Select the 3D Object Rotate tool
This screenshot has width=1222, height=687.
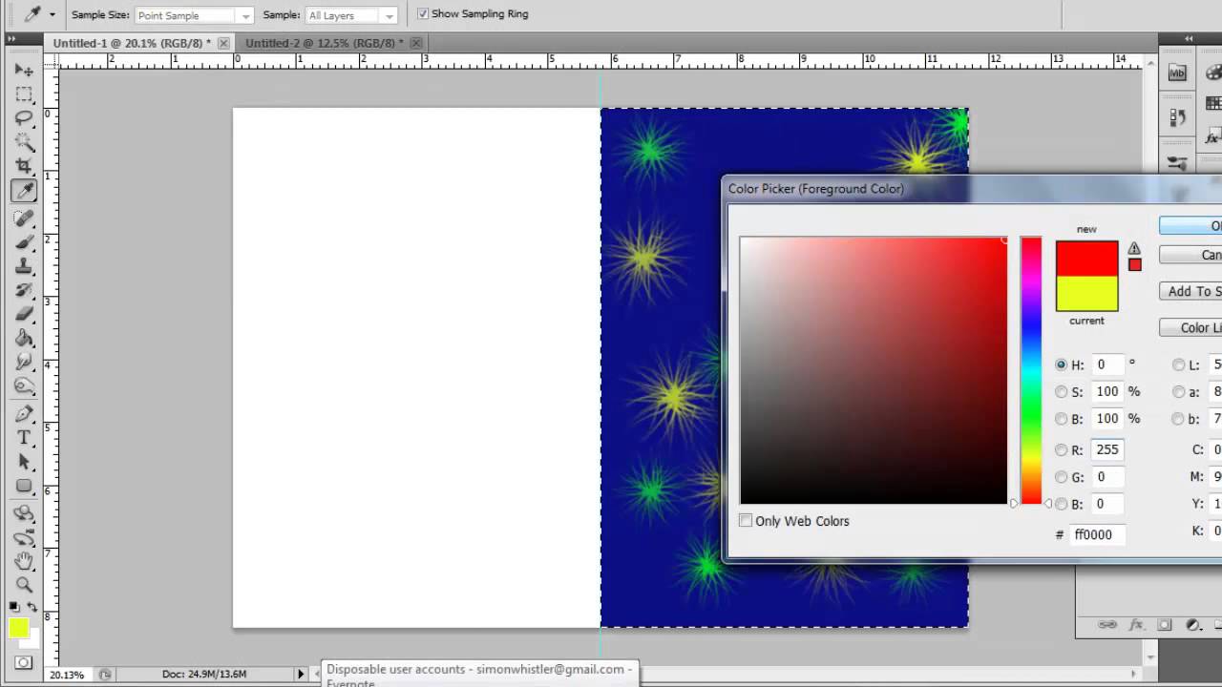click(24, 513)
